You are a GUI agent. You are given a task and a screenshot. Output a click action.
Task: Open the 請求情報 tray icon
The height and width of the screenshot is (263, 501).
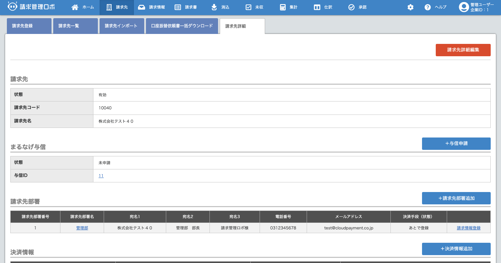tap(141, 7)
